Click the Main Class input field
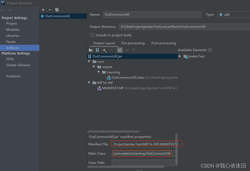Viewport: 250px width, 171px height. (x=142, y=153)
